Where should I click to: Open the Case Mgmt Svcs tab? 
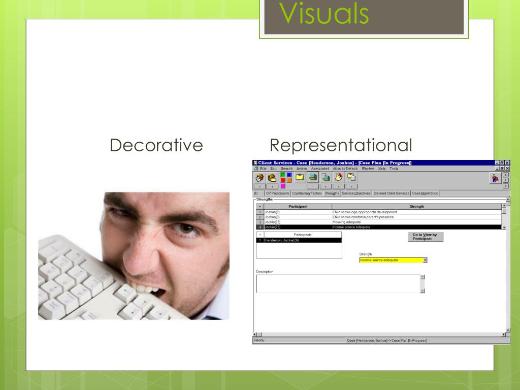[425, 193]
